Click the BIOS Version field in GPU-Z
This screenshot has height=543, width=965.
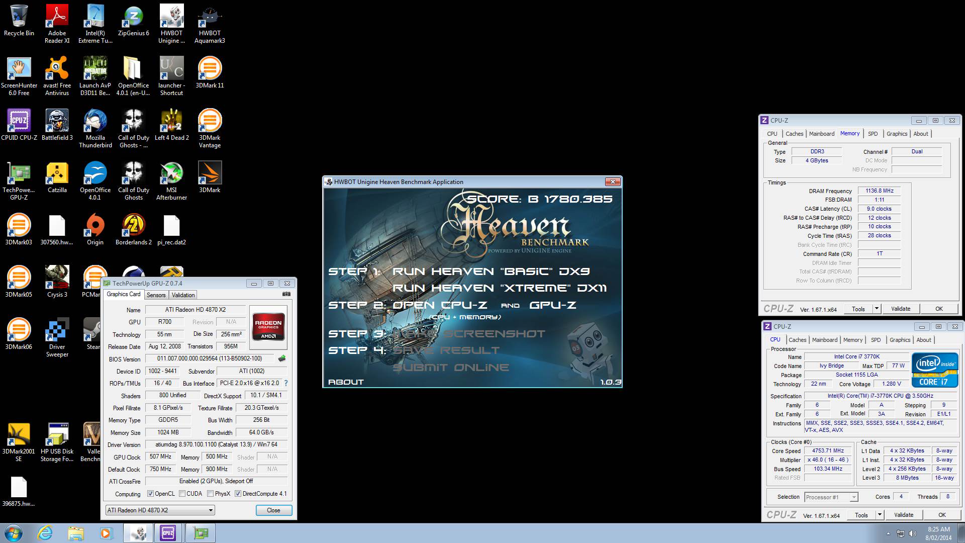[210, 358]
